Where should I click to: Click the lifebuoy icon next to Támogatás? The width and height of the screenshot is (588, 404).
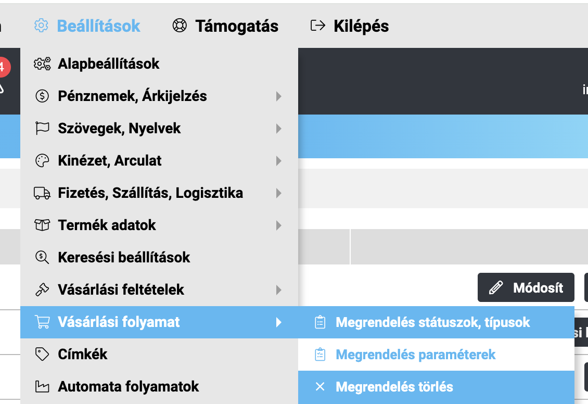coord(180,26)
